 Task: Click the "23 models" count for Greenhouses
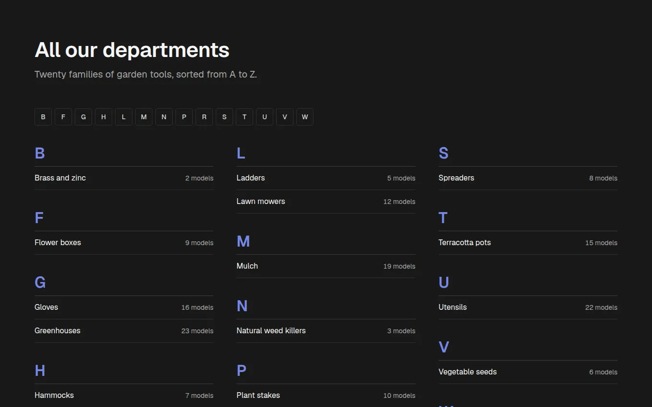197,331
